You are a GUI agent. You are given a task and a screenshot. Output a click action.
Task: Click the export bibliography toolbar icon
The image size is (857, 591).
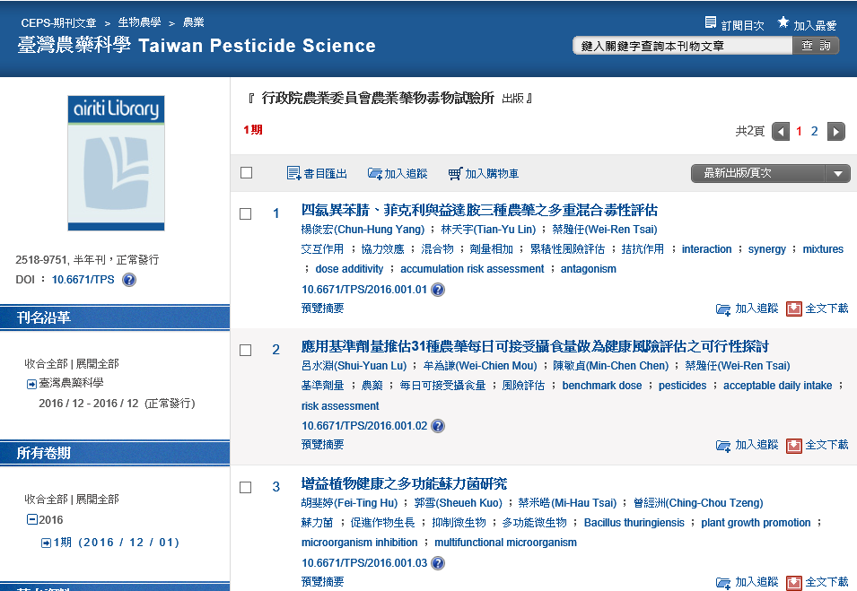coord(294,174)
